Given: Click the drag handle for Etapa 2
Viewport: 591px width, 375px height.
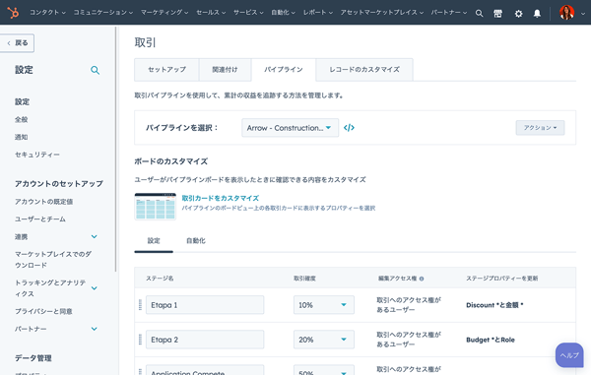Looking at the screenshot, I should coord(140,340).
